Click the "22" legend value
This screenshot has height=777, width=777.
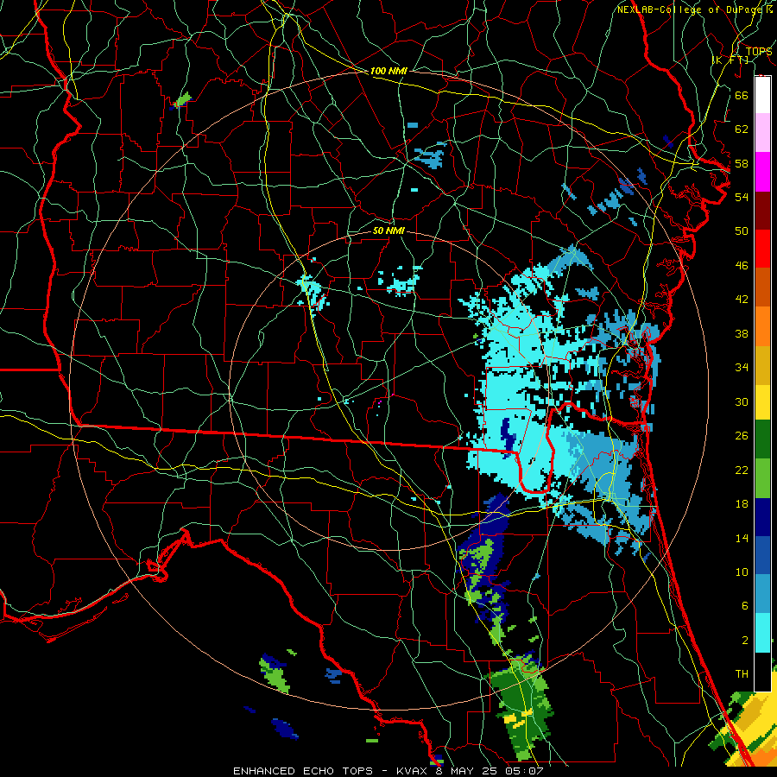tap(742, 470)
